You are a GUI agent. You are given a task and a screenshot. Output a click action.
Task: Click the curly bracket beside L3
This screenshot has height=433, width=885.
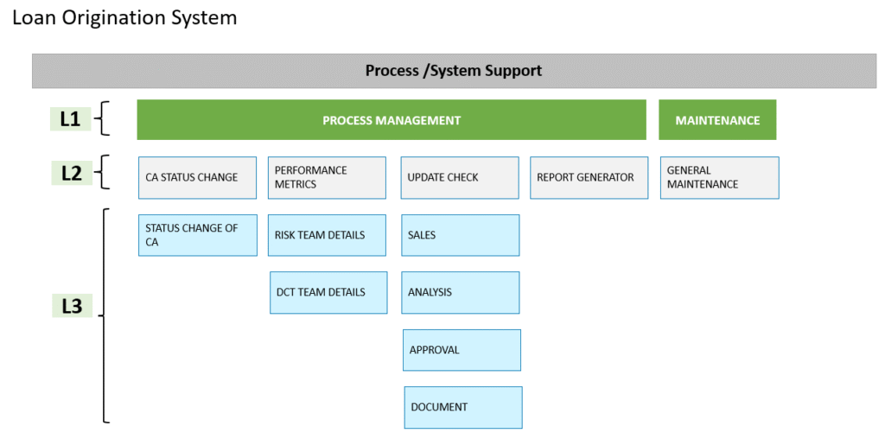104,315
